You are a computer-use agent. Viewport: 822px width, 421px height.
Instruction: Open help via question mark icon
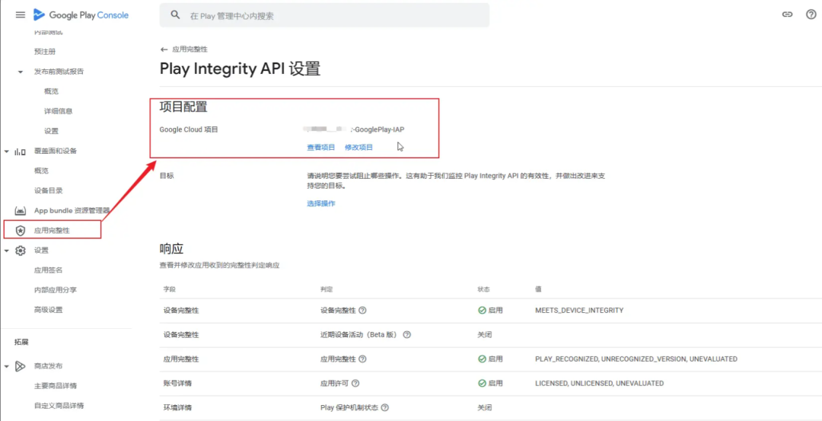click(x=811, y=14)
